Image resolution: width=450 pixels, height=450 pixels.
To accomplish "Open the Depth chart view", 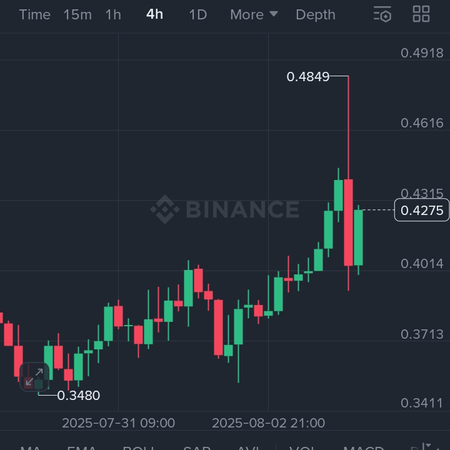I will coord(315,14).
